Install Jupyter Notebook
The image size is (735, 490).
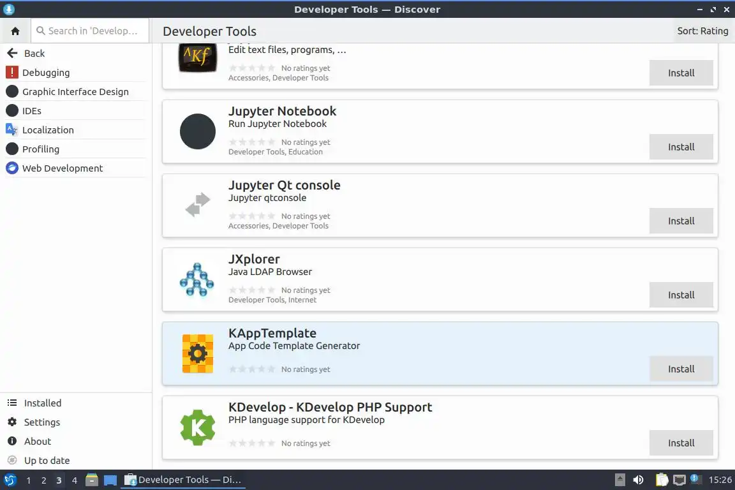681,147
